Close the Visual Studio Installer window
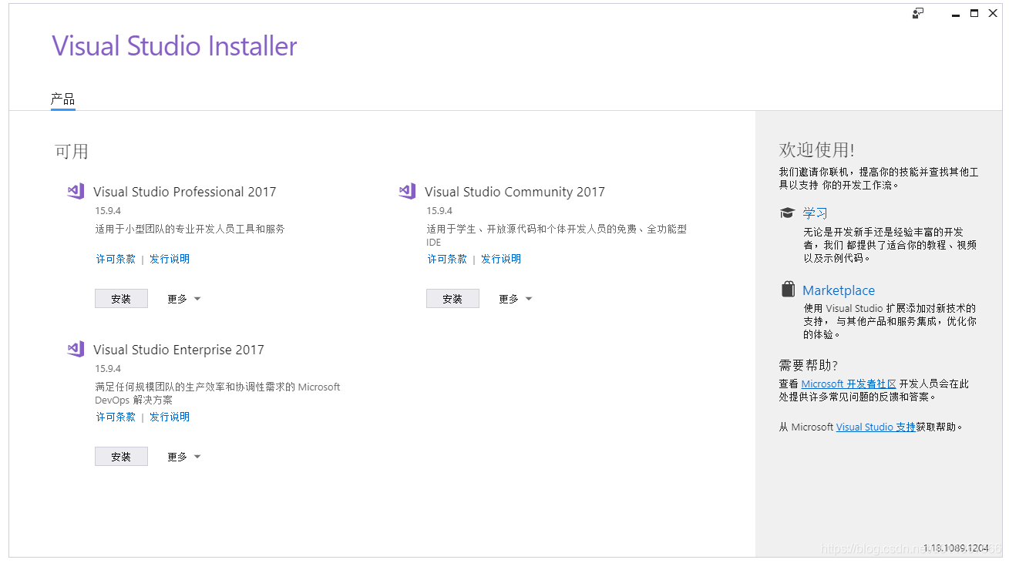Image resolution: width=1009 pixels, height=563 pixels. pyautogui.click(x=993, y=13)
